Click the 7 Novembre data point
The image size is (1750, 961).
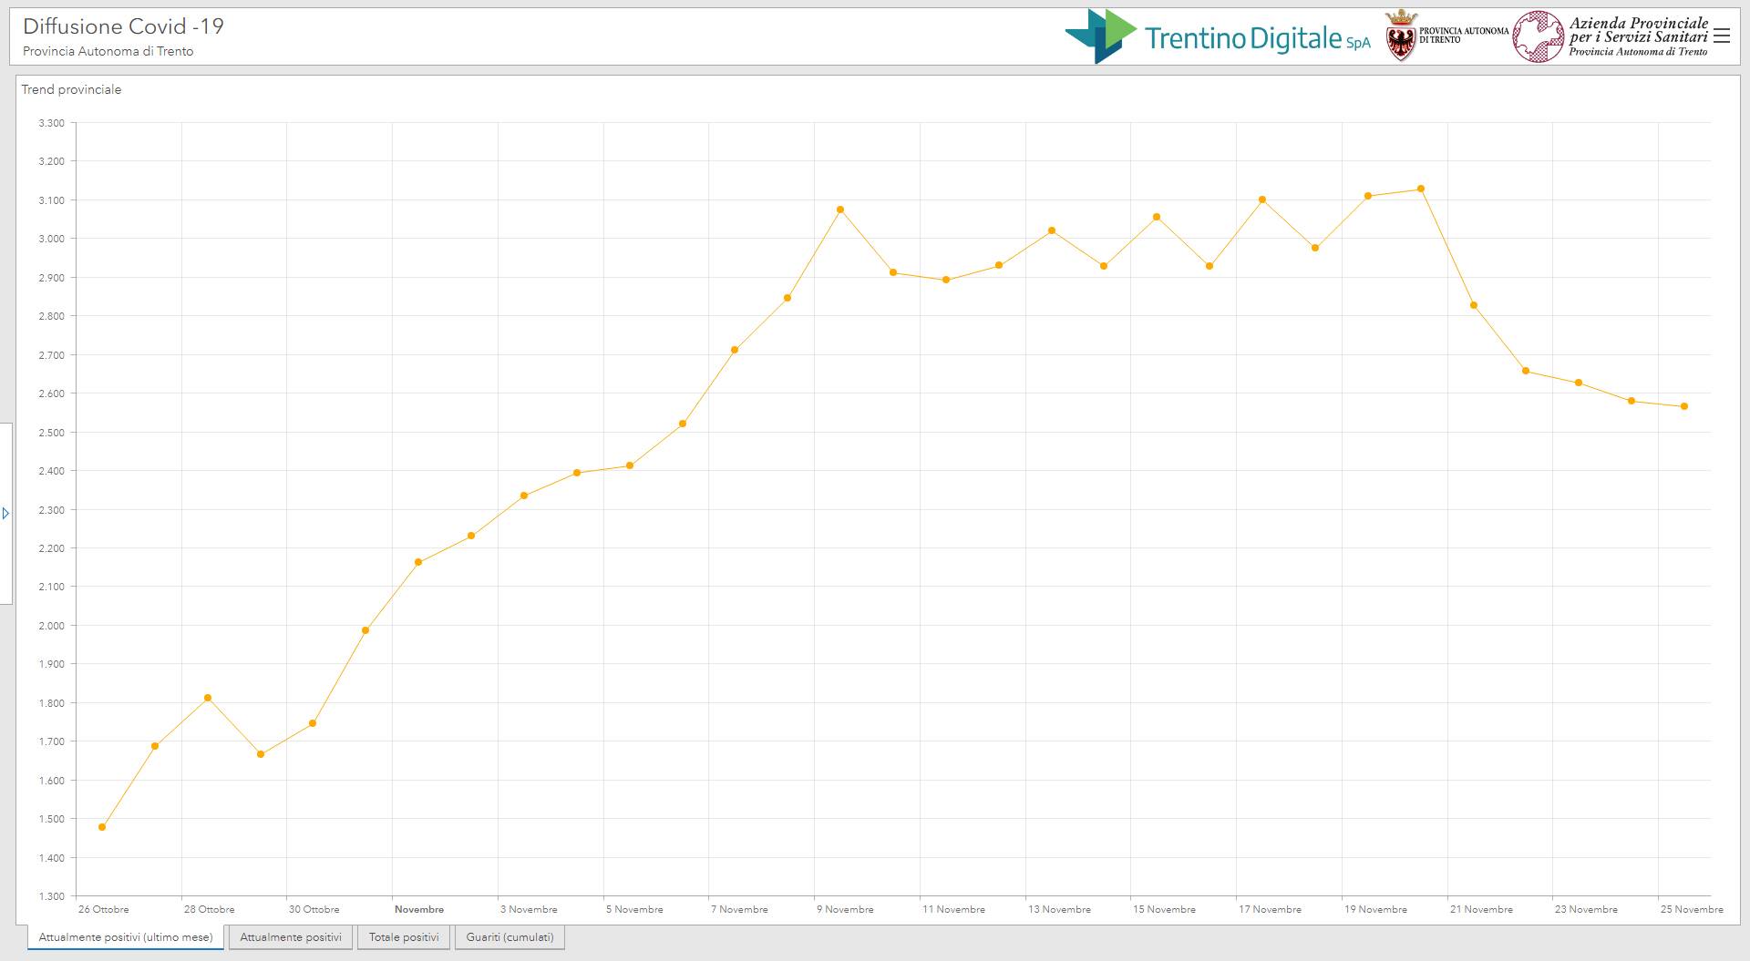735,350
